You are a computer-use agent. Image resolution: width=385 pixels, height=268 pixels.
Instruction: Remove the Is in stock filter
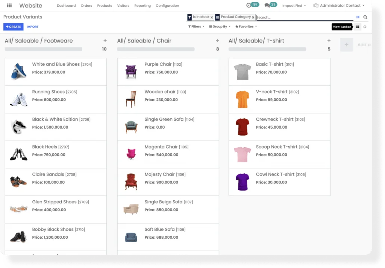pyautogui.click(x=211, y=17)
